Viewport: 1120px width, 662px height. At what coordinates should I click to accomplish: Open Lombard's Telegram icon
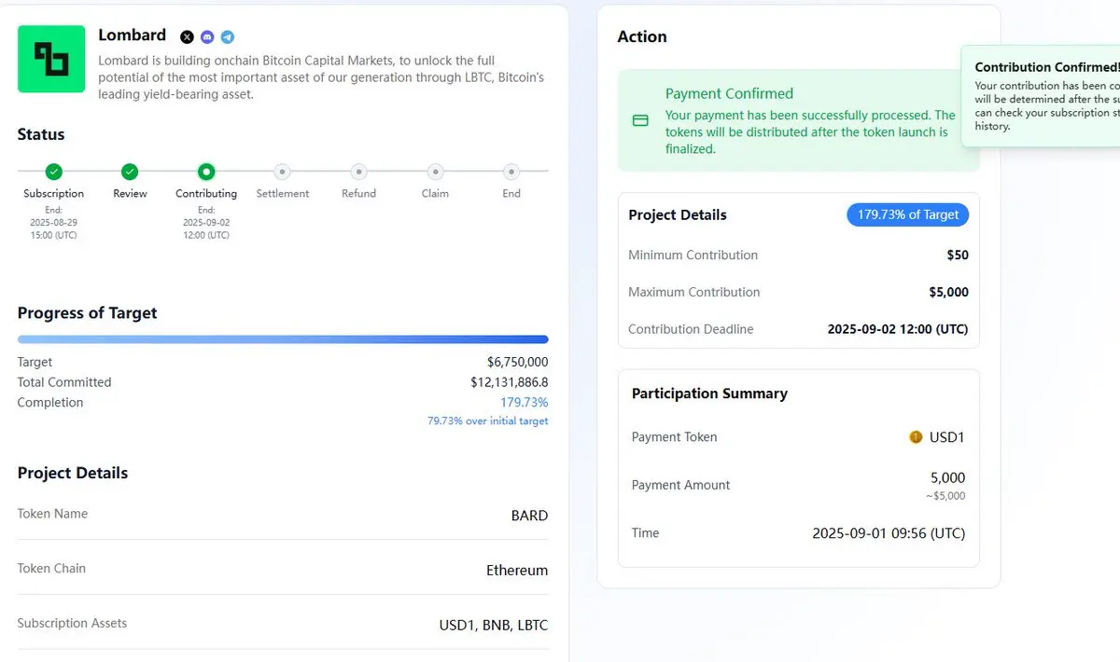coord(228,37)
